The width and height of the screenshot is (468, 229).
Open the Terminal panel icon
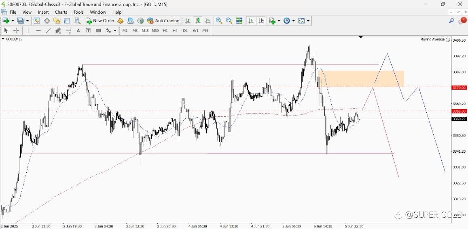[67, 21]
